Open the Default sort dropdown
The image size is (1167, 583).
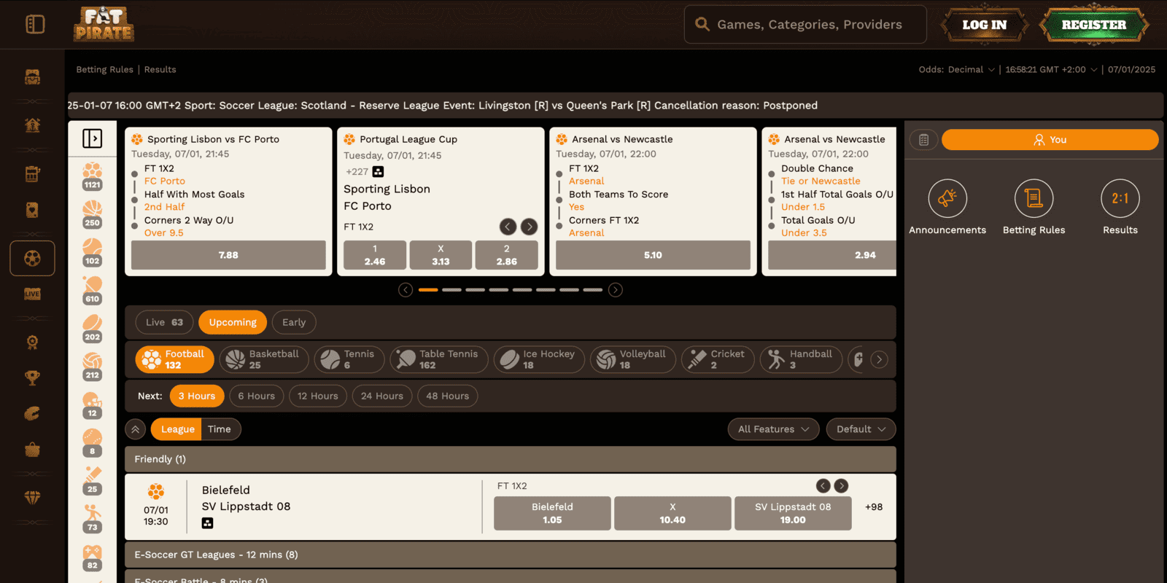[x=860, y=429]
